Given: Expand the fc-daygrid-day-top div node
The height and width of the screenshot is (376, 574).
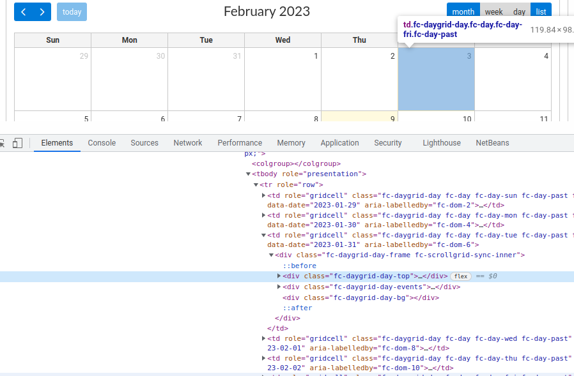Looking at the screenshot, I should [x=278, y=276].
